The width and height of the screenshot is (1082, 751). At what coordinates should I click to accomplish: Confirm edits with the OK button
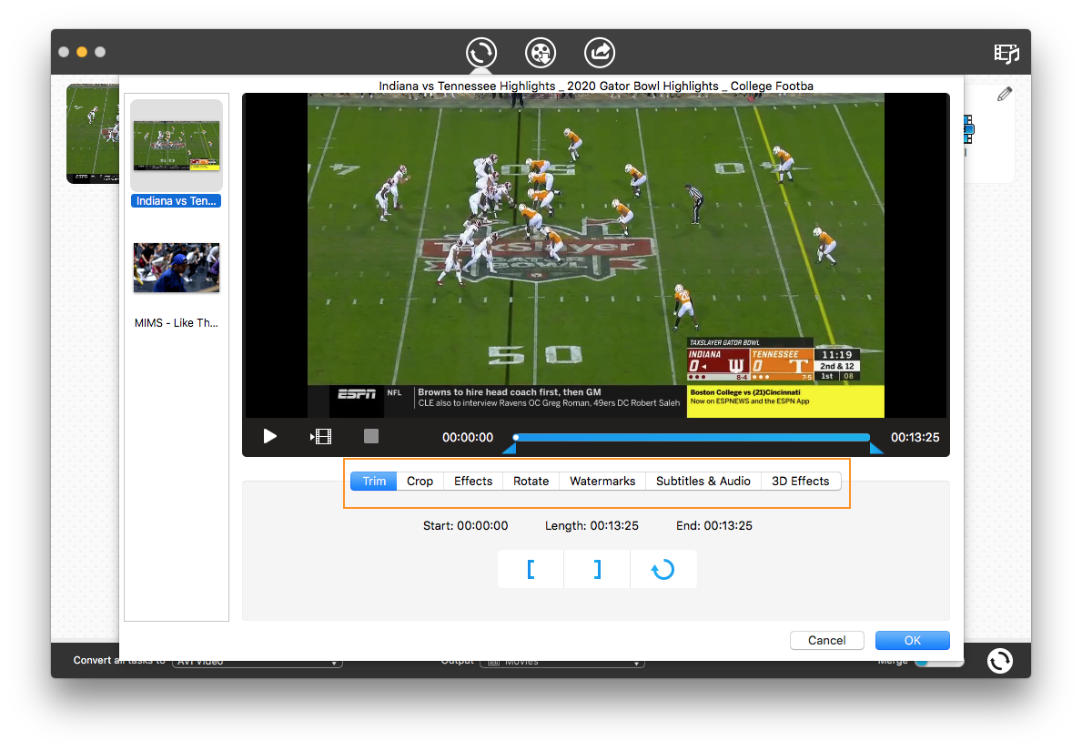coord(912,641)
